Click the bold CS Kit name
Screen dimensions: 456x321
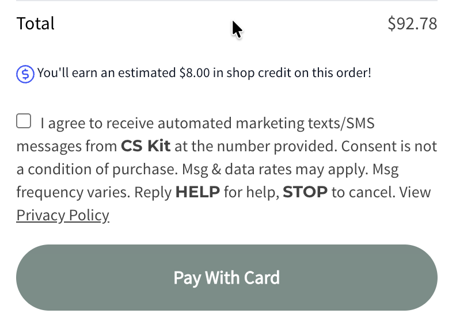[x=146, y=146]
